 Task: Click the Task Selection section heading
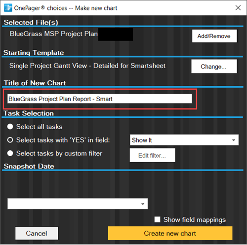tap(29, 113)
